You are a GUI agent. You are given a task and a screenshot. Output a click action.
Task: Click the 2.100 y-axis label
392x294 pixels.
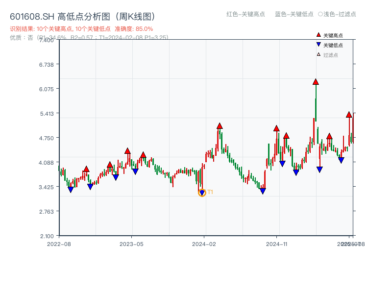tap(47, 236)
